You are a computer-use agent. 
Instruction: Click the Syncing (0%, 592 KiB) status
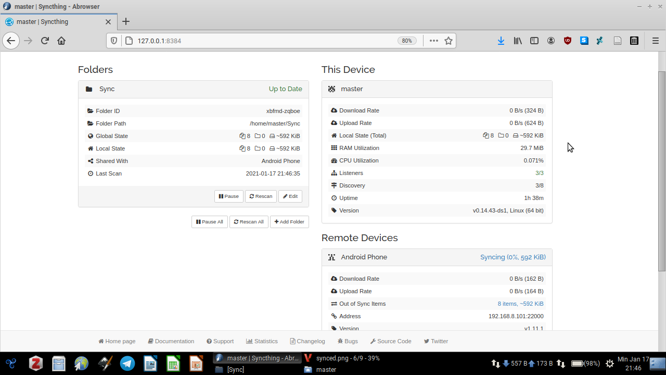pos(513,257)
